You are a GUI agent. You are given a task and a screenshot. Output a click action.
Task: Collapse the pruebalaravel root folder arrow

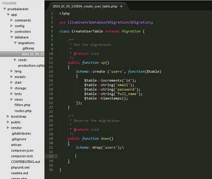point(5,9)
